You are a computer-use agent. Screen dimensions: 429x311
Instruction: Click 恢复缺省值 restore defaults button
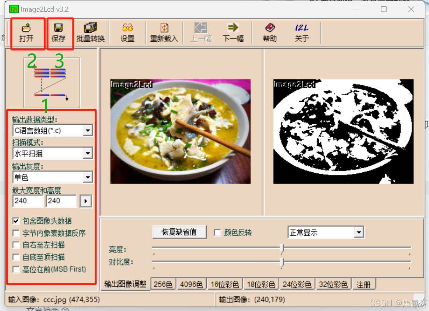coord(179,232)
